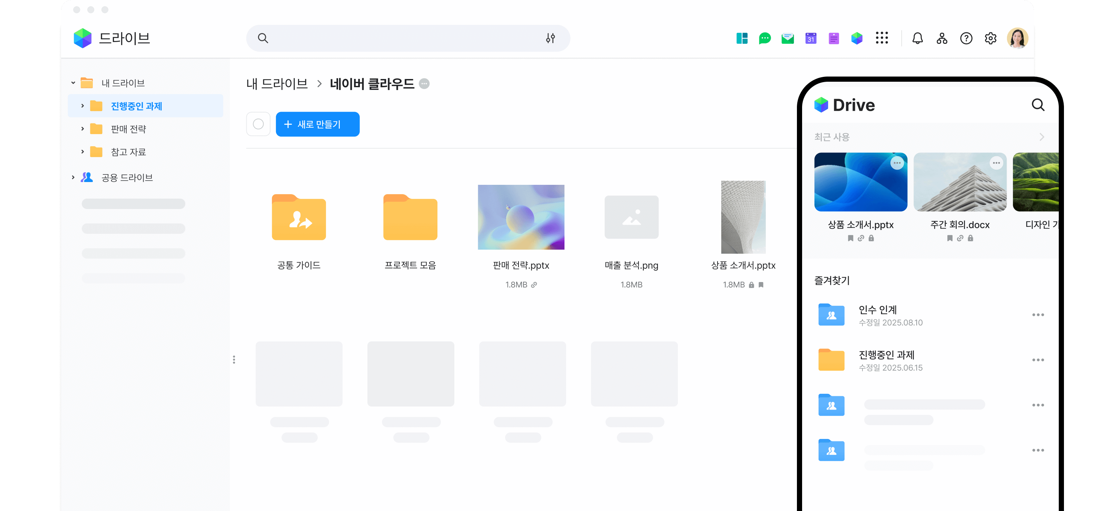
Task: Open the calendar app icon
Action: click(x=811, y=38)
